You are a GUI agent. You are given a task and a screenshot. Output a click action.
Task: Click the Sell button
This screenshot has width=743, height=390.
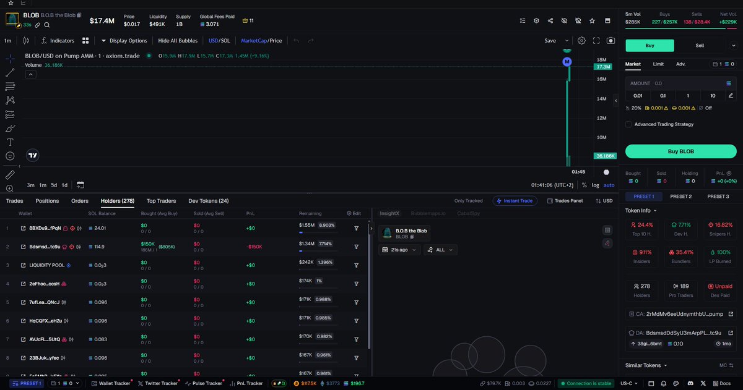[700, 45]
